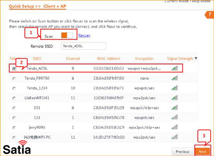Click the Tenda_1234 SSID name
Image resolution: width=214 pixels, height=156 pixels.
tap(37, 88)
